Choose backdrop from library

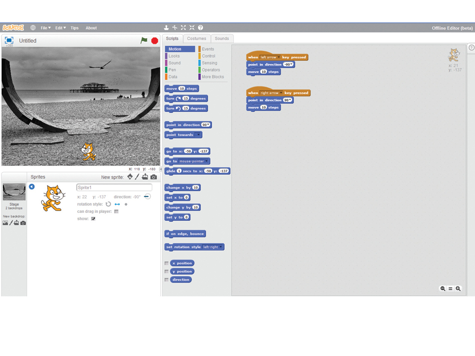pyautogui.click(x=5, y=223)
